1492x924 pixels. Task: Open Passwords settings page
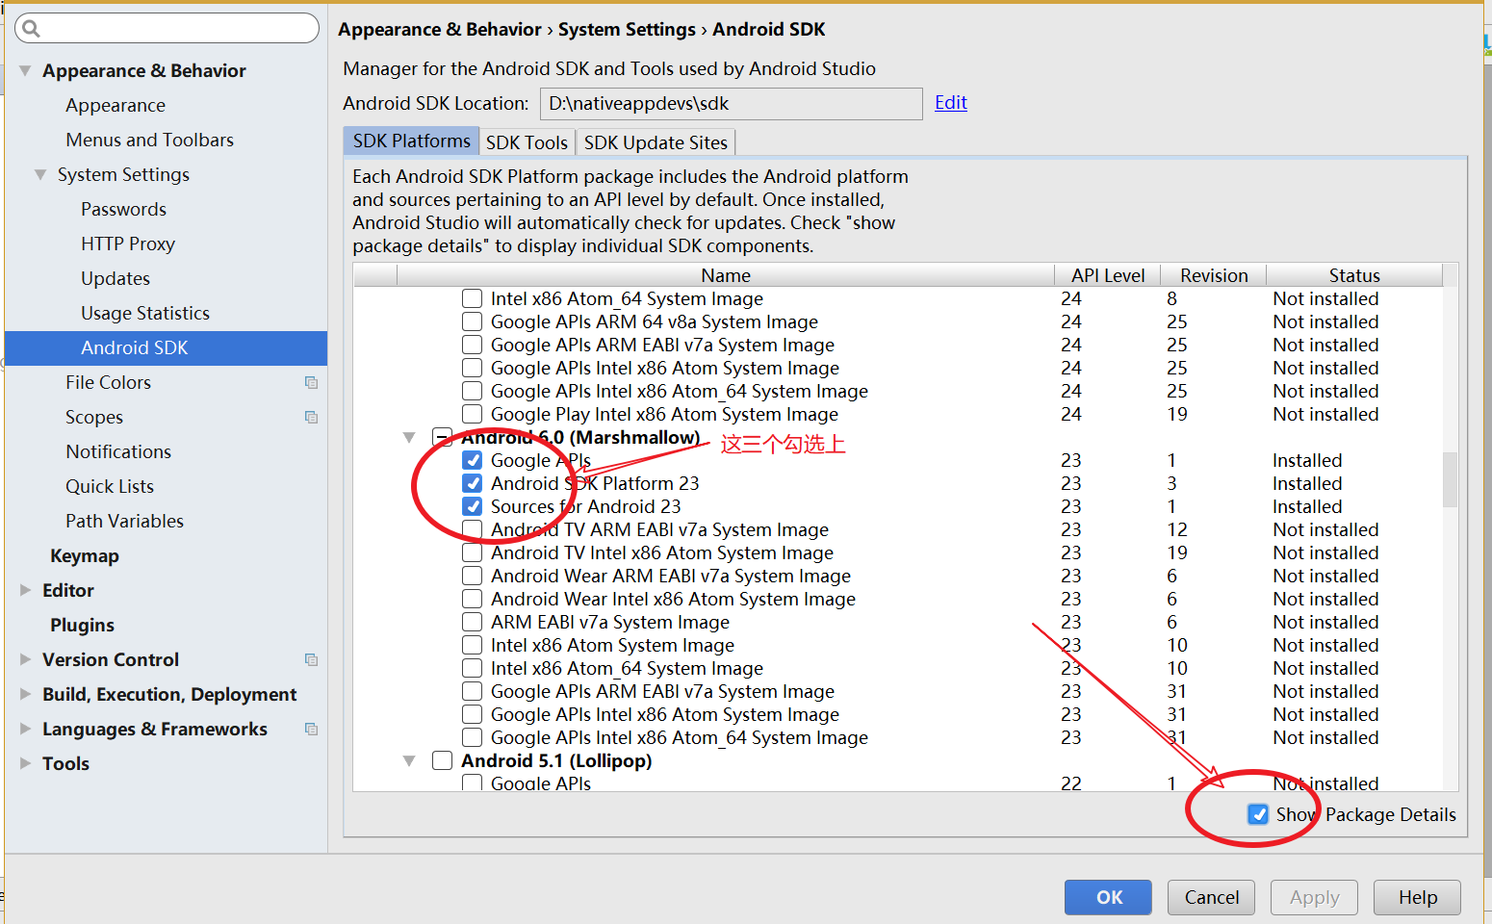123,209
